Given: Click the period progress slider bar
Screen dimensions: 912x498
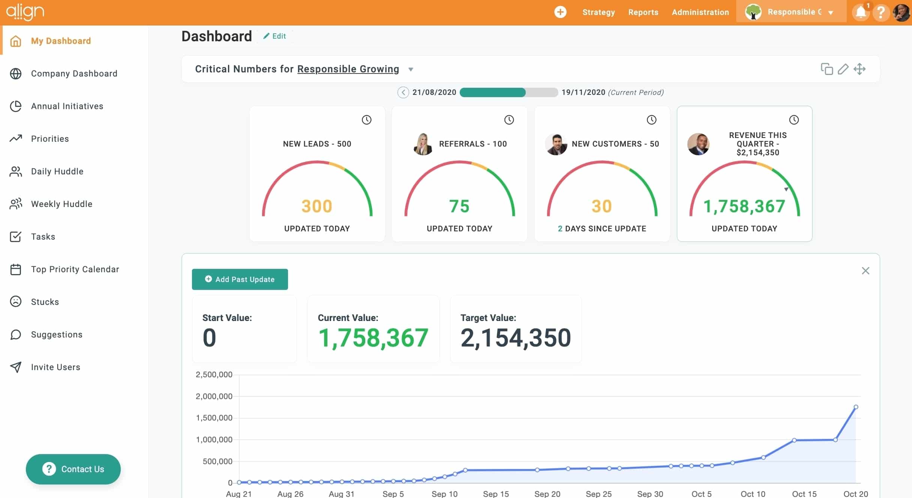Looking at the screenshot, I should point(508,92).
